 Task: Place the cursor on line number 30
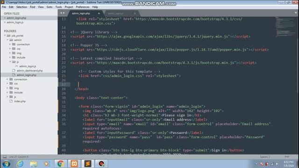tap(64, 98)
